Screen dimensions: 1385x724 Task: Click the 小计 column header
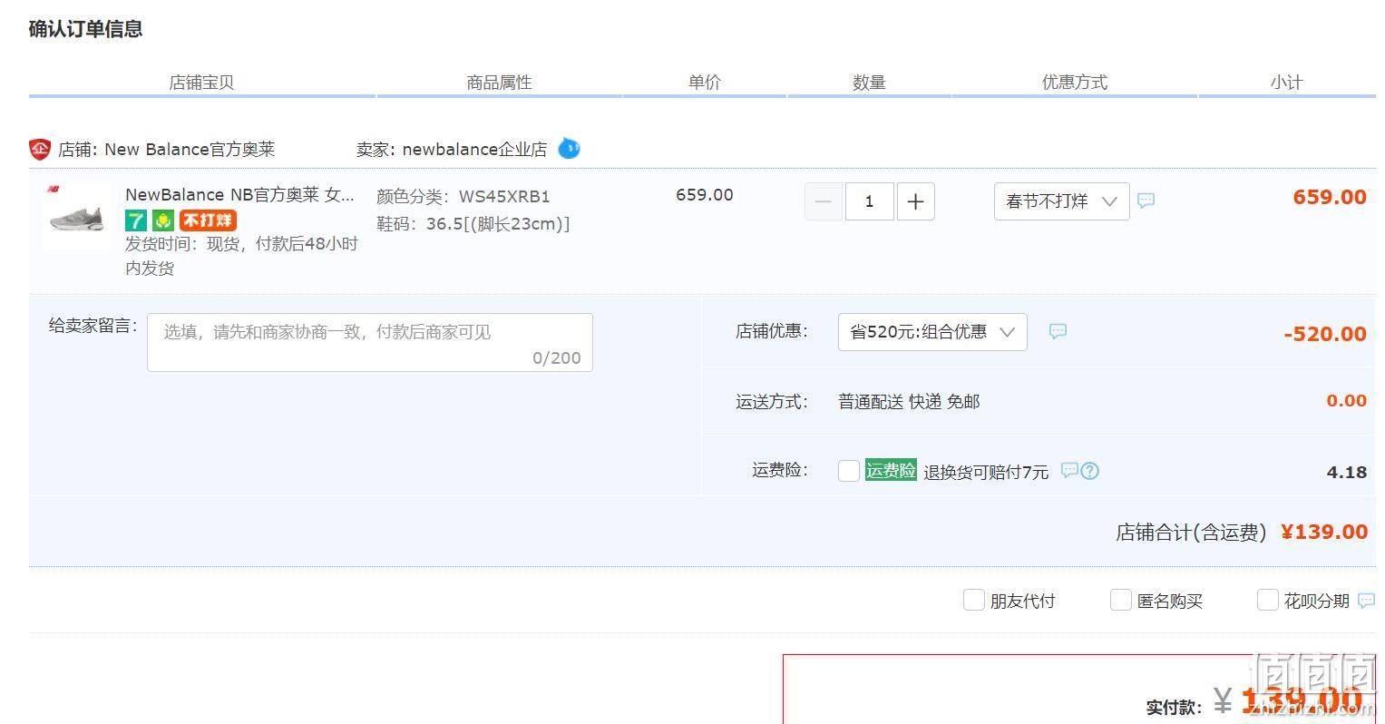[x=1286, y=83]
